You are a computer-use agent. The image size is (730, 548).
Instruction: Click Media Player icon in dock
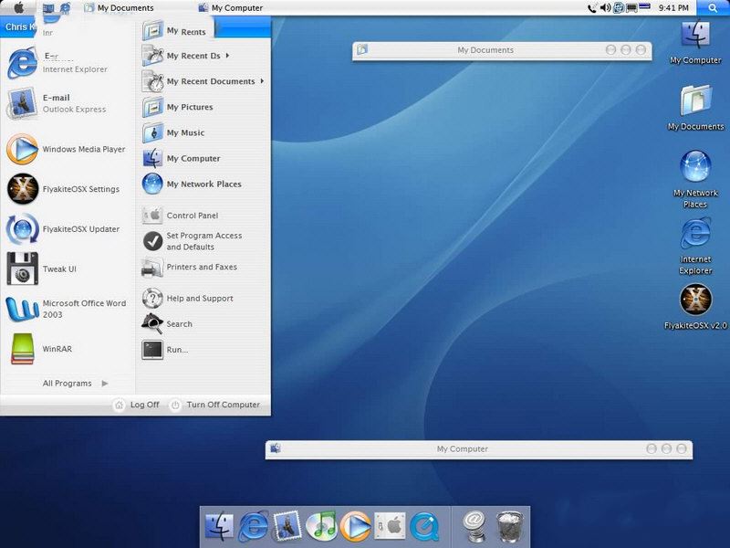356,527
